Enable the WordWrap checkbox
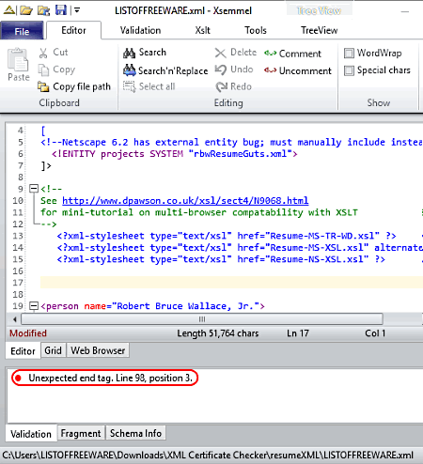 click(x=349, y=54)
